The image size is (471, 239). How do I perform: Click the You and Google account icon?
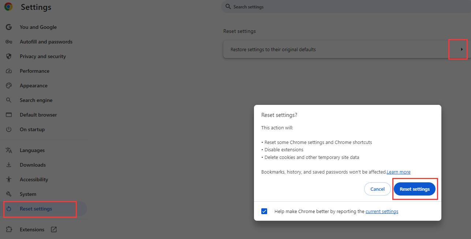click(x=8, y=27)
